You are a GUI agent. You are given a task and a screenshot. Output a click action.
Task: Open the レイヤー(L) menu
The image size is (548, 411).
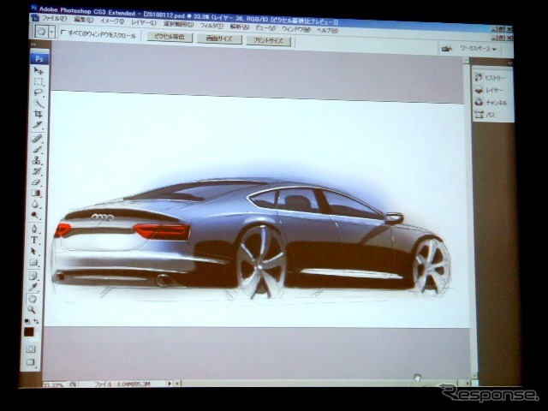click(x=144, y=22)
